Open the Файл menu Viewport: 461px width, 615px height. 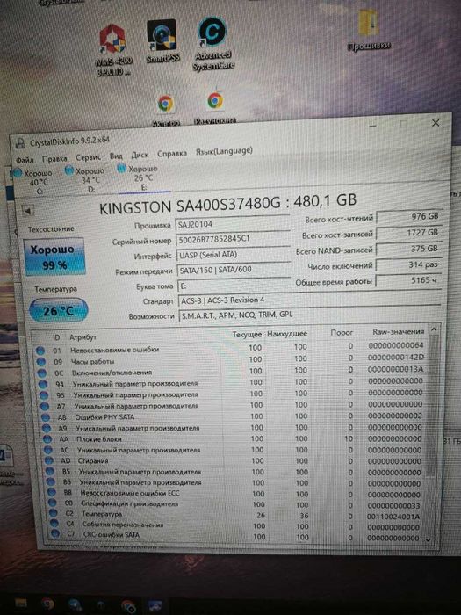(x=25, y=160)
